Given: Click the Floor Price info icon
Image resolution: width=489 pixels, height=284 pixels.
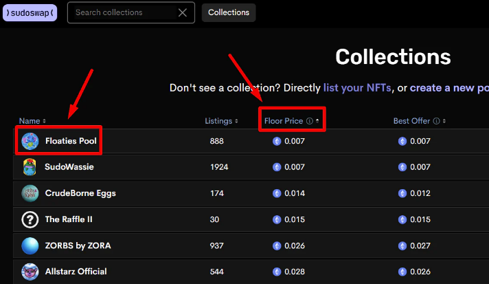Looking at the screenshot, I should click(309, 121).
